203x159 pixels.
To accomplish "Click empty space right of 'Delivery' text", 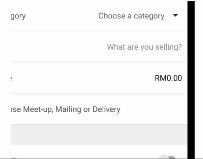I will (154, 110).
